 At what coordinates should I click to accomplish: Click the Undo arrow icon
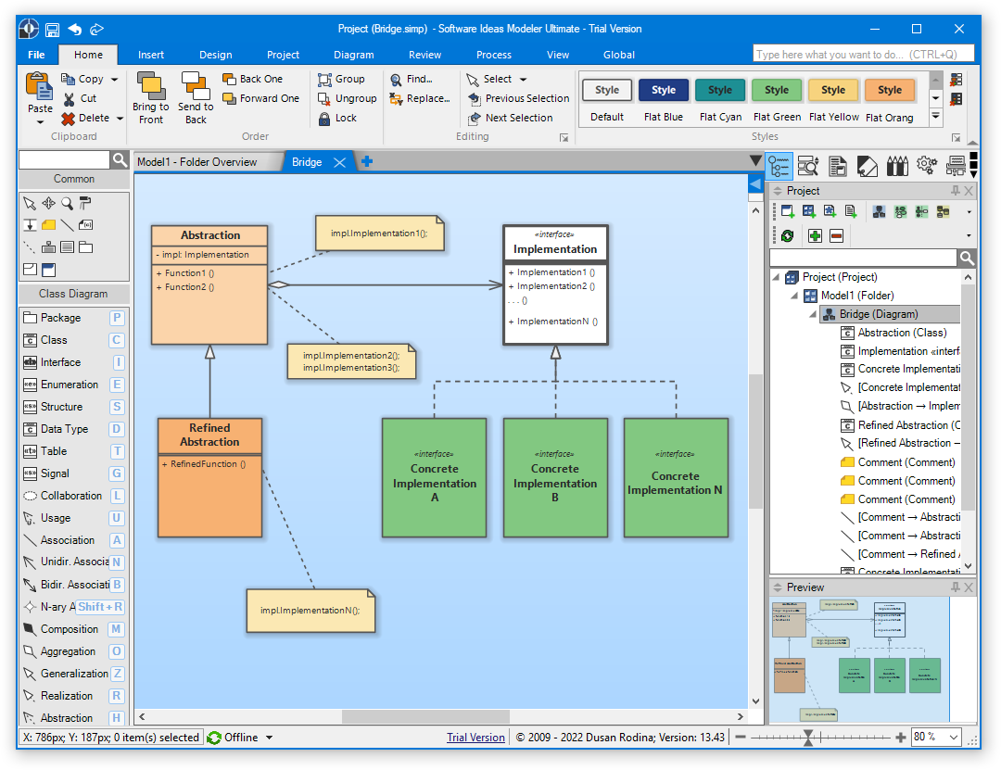(75, 29)
